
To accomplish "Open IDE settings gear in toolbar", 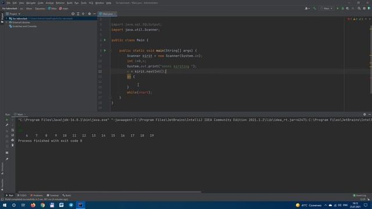I will (x=364, y=8).
